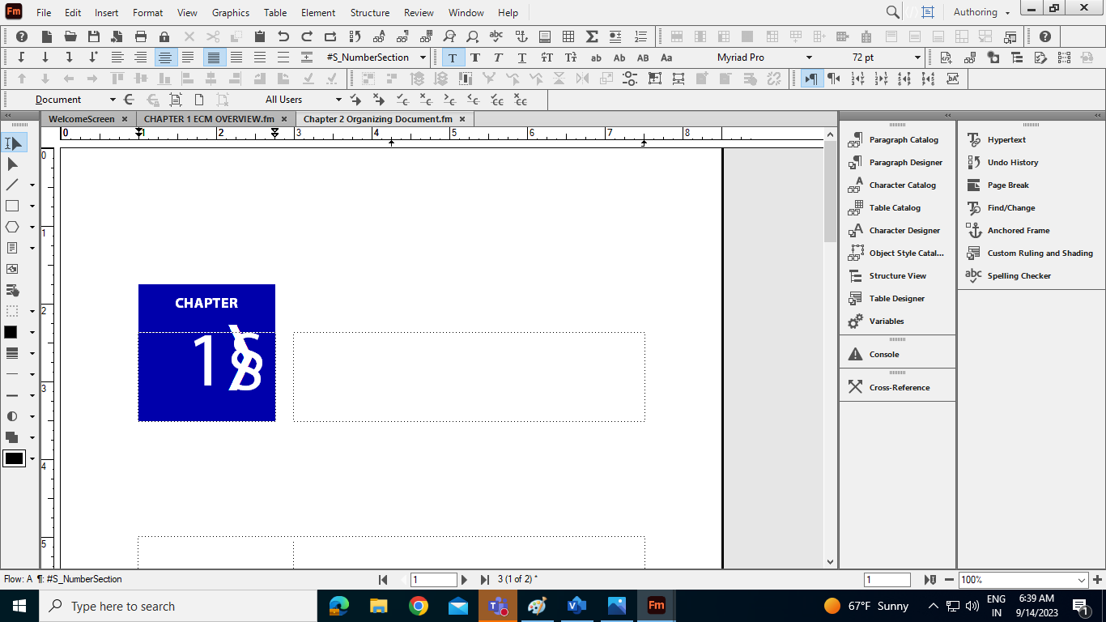
Task: Click the black fill color swatch
Action: [x=11, y=332]
